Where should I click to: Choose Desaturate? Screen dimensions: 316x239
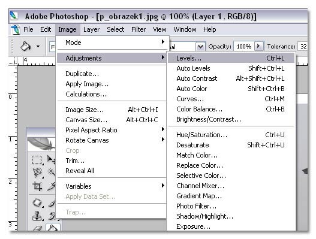tap(231, 145)
